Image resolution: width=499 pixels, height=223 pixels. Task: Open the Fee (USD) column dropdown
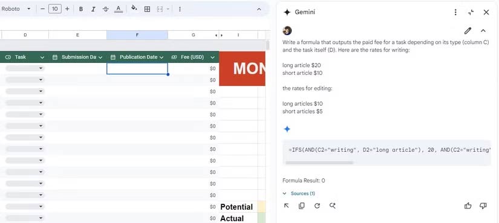coord(212,57)
